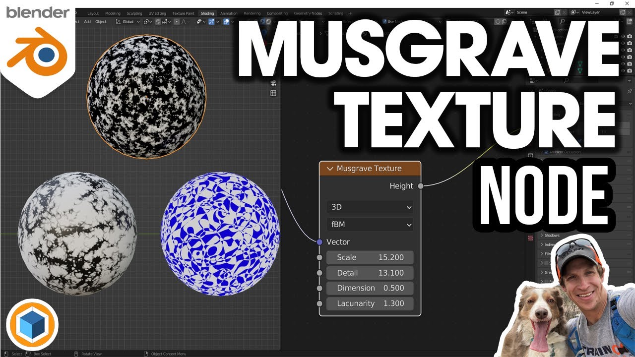This screenshot has width=635, height=357.
Task: Open the proportional falloff dropdown
Action: (x=184, y=21)
